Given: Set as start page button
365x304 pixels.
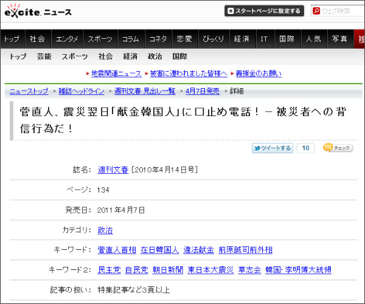Looking at the screenshot, I should point(264,11).
